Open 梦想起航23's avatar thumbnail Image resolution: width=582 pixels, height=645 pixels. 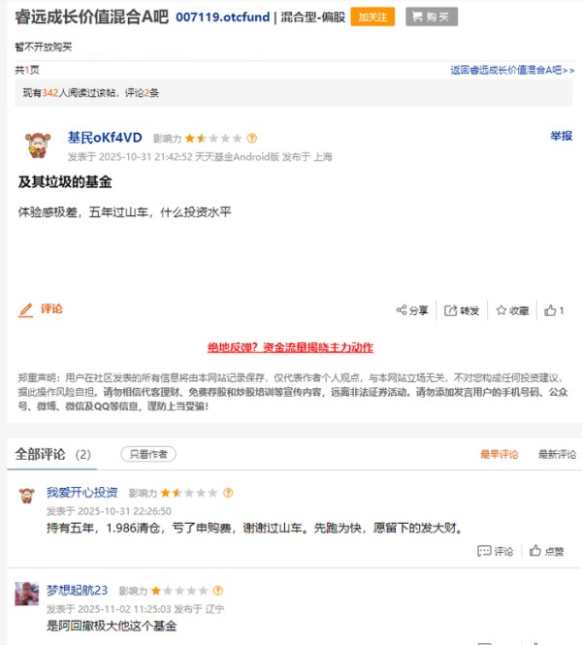coord(27,594)
